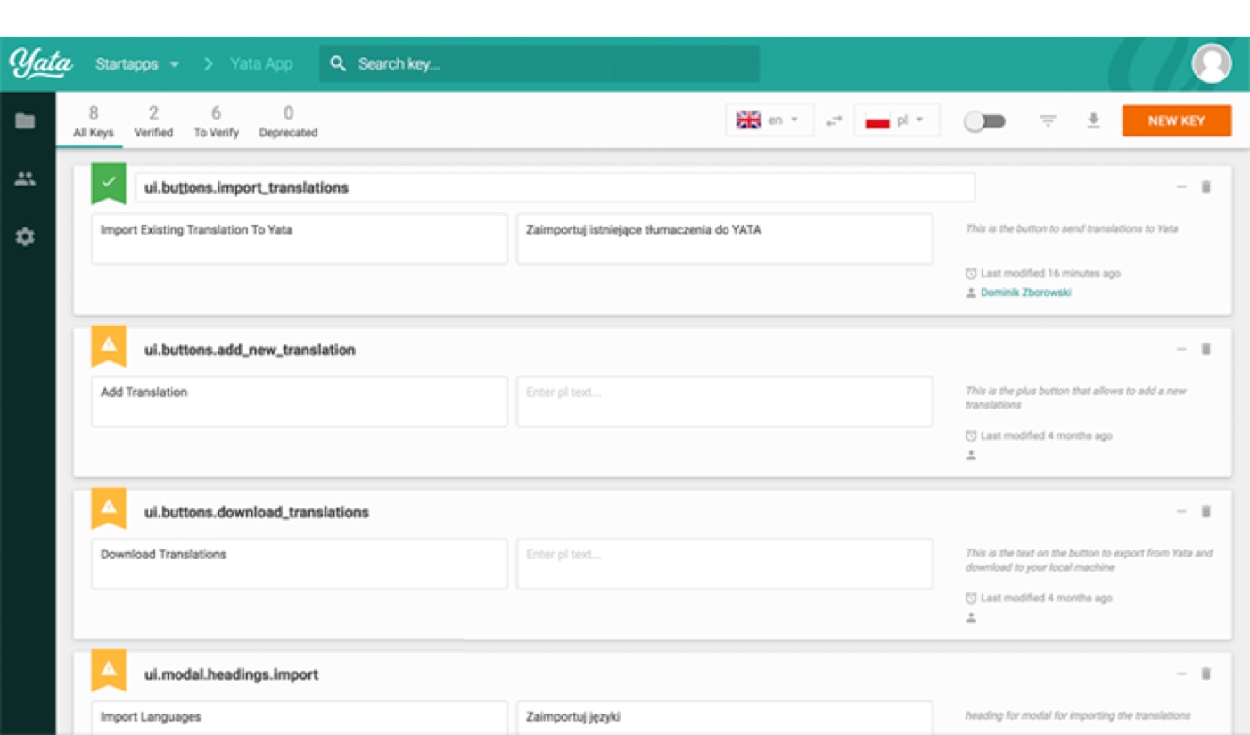Toggle green verified badge on import_translations key
1250x735 pixels.
point(109,183)
